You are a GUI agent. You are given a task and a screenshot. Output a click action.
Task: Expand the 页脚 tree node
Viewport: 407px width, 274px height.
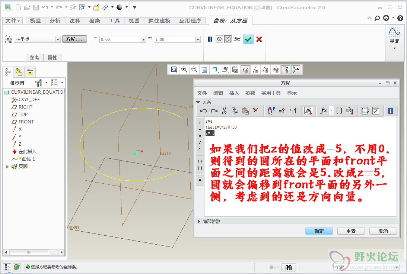coord(7,167)
